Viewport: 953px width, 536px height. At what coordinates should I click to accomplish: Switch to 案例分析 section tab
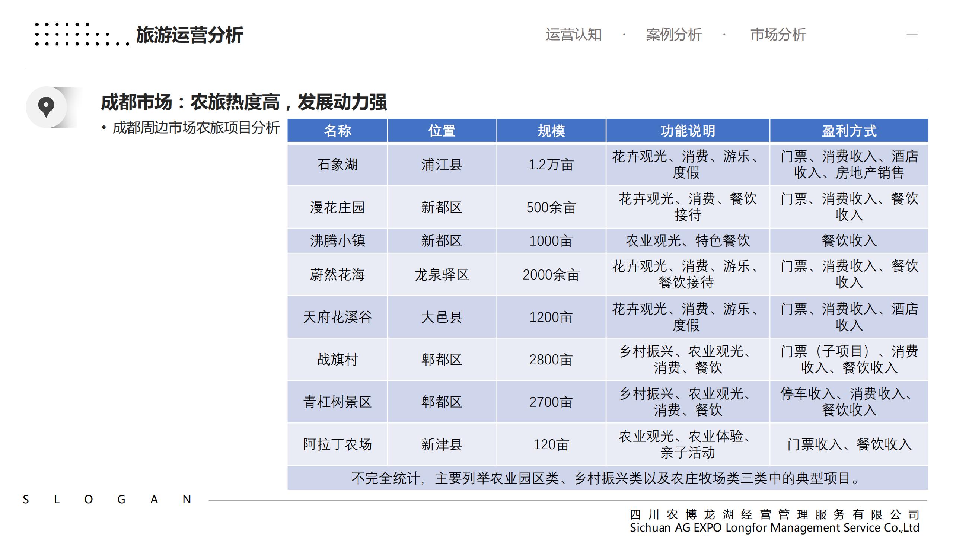673,35
